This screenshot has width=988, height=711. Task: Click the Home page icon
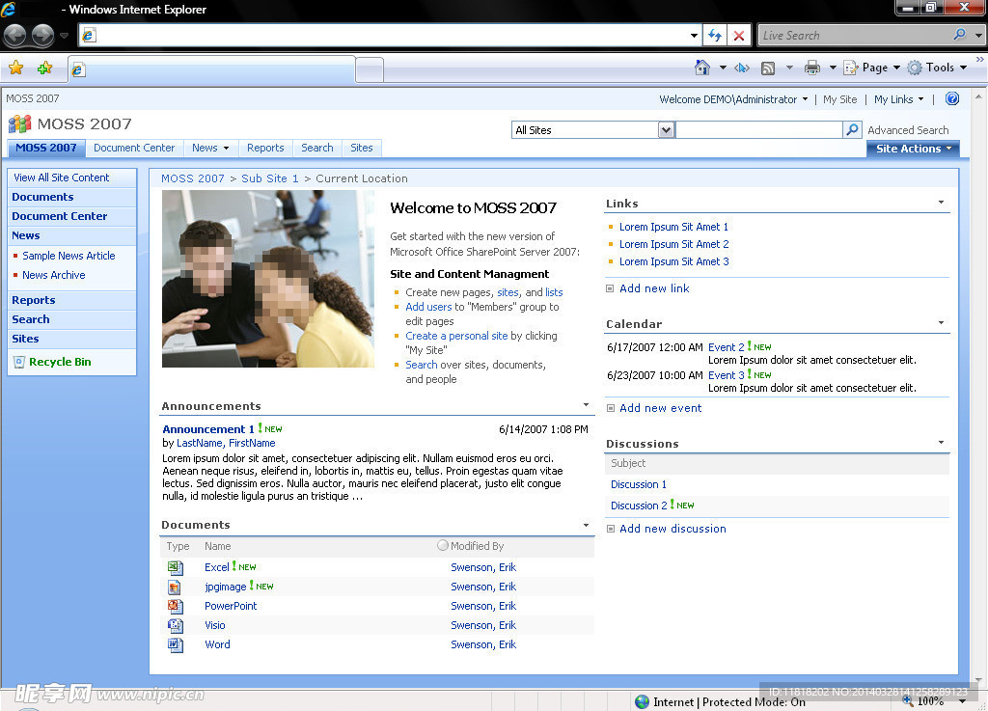(702, 67)
